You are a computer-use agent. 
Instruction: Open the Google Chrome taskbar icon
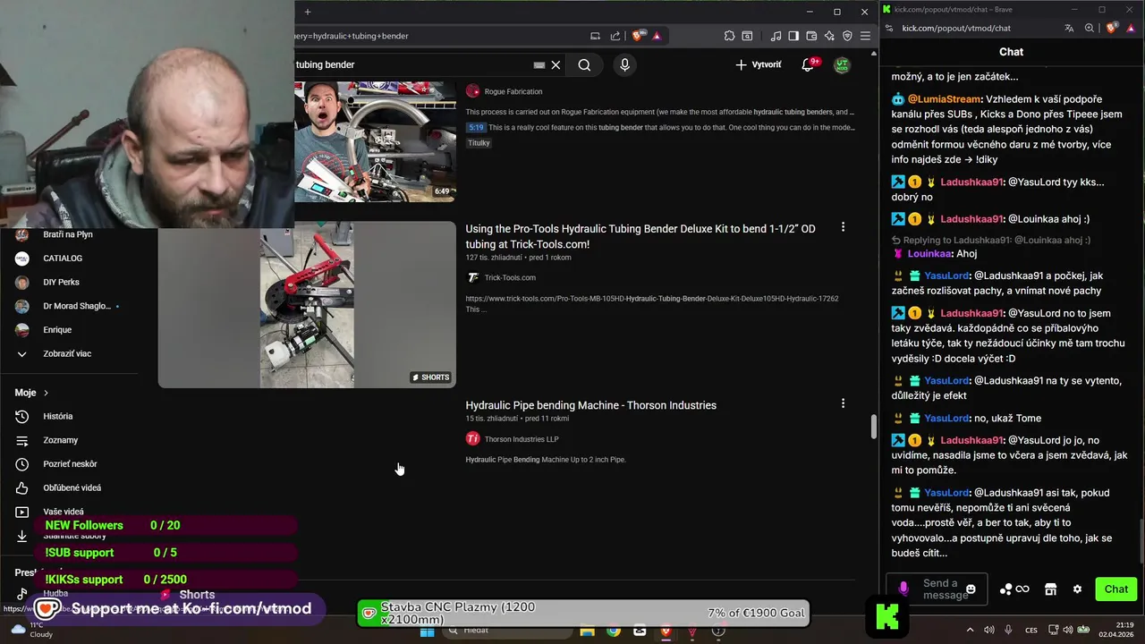[x=614, y=631]
